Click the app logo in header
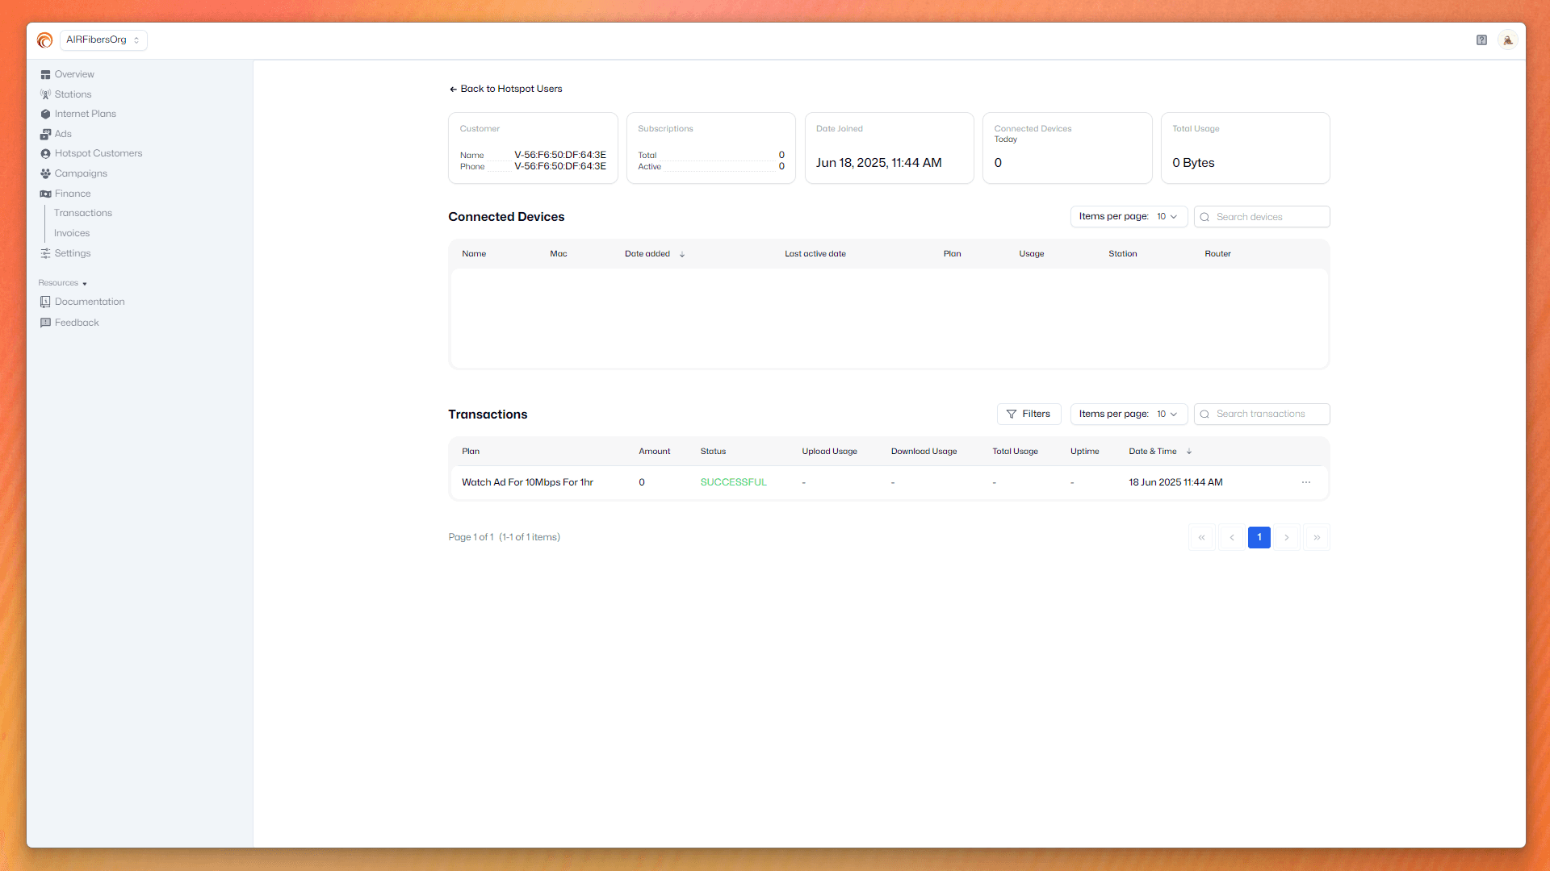This screenshot has height=871, width=1550. [x=44, y=40]
